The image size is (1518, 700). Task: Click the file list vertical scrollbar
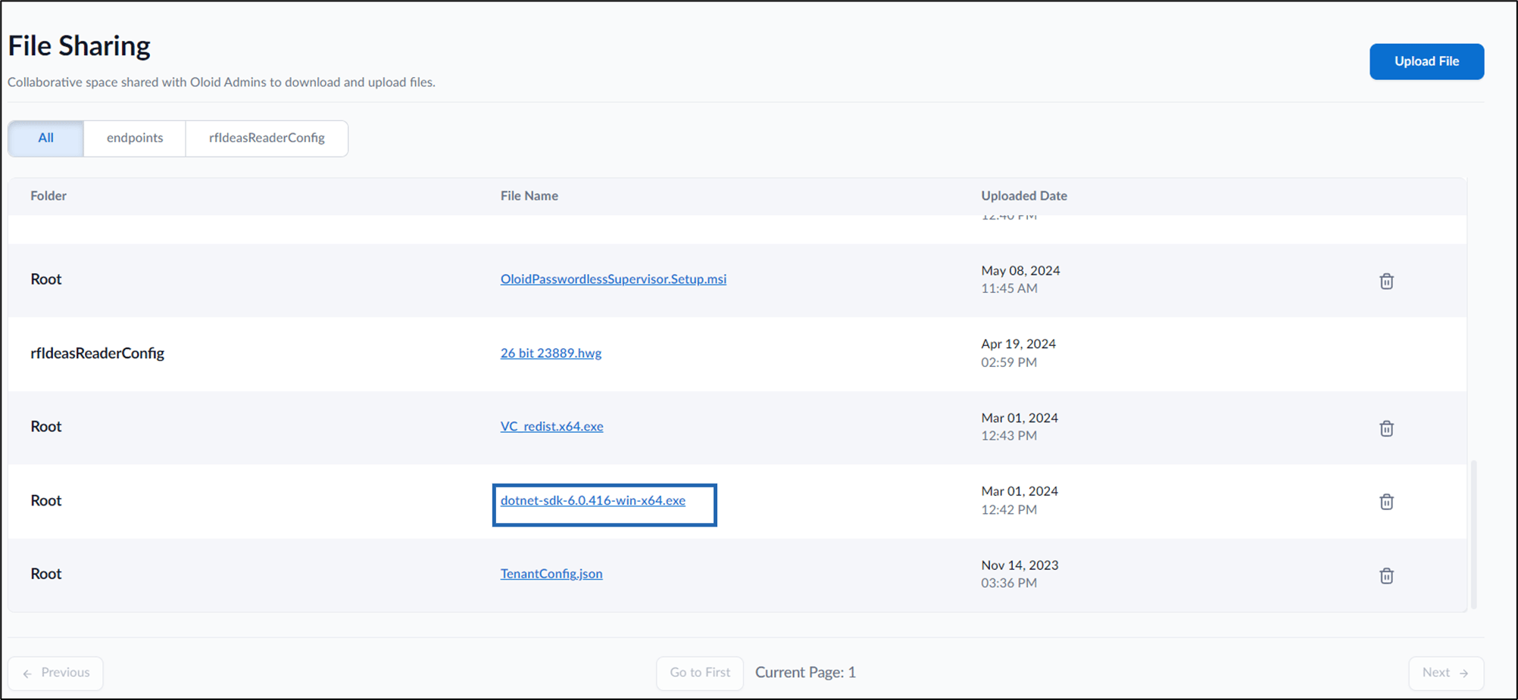coord(1473,534)
